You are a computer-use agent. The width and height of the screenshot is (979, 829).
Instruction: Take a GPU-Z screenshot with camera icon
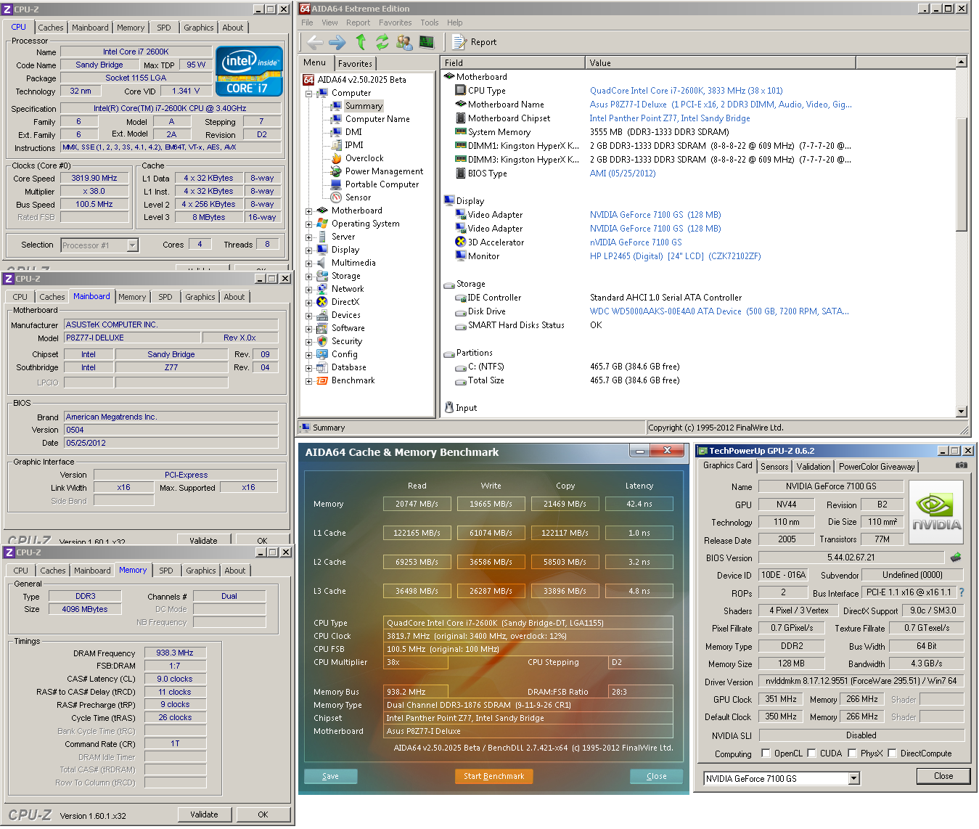click(961, 465)
